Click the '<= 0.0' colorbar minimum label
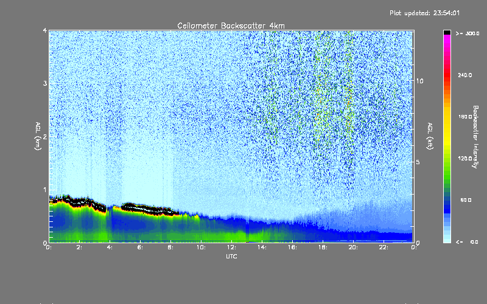 (467, 242)
